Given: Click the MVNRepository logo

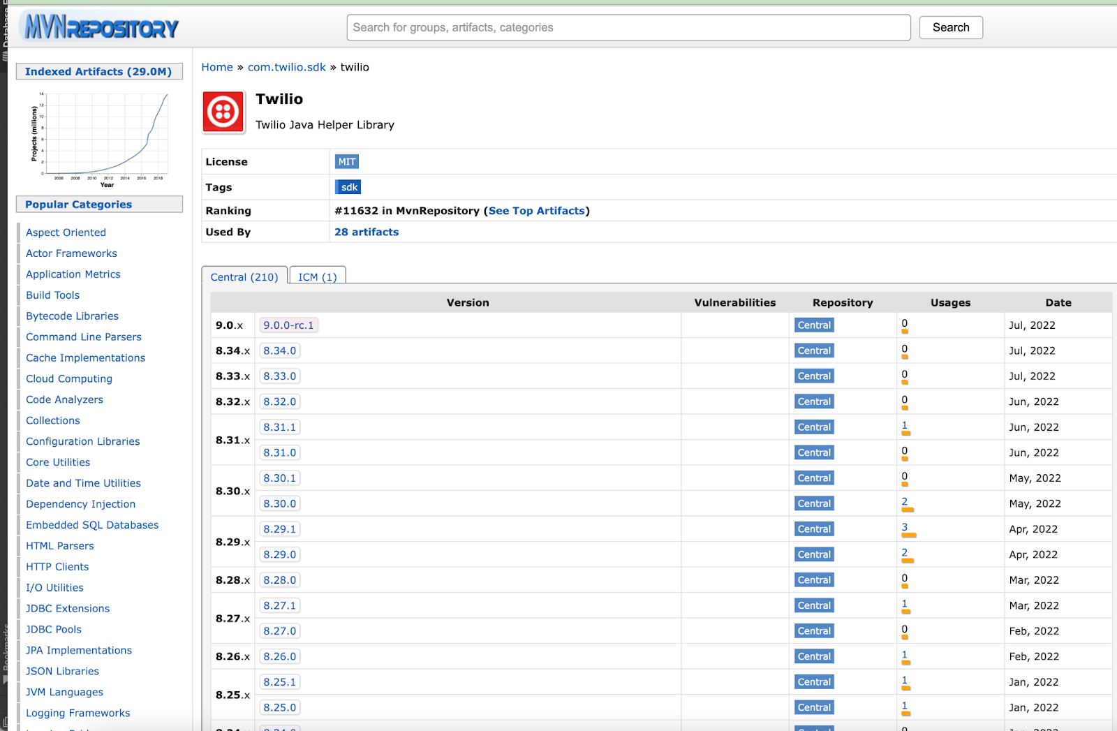Looking at the screenshot, I should [101, 27].
